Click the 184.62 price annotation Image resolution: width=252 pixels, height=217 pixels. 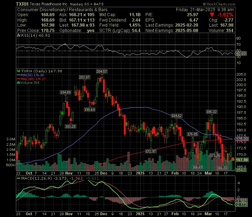pyautogui.click(x=177, y=116)
